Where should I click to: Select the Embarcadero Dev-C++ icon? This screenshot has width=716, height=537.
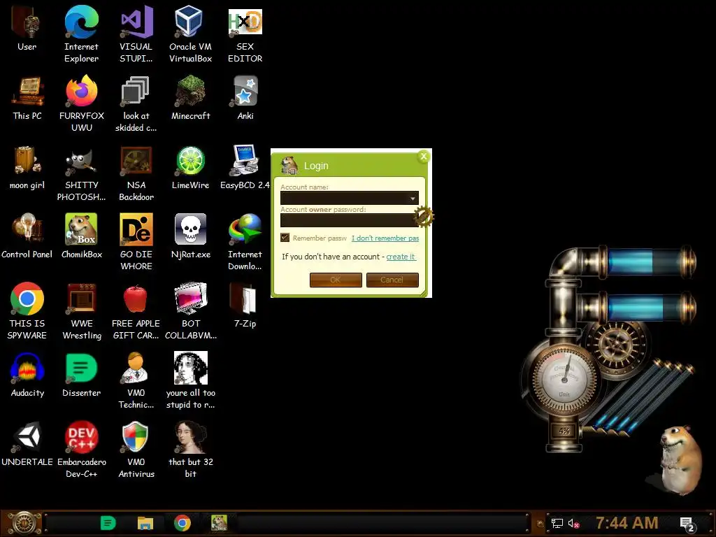pyautogui.click(x=81, y=450)
